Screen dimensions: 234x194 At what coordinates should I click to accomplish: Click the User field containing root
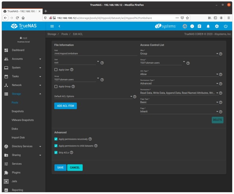tap(75, 63)
